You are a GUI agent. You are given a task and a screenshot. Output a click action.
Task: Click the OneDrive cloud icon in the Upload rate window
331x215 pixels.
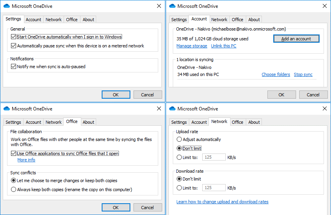tap(172, 108)
